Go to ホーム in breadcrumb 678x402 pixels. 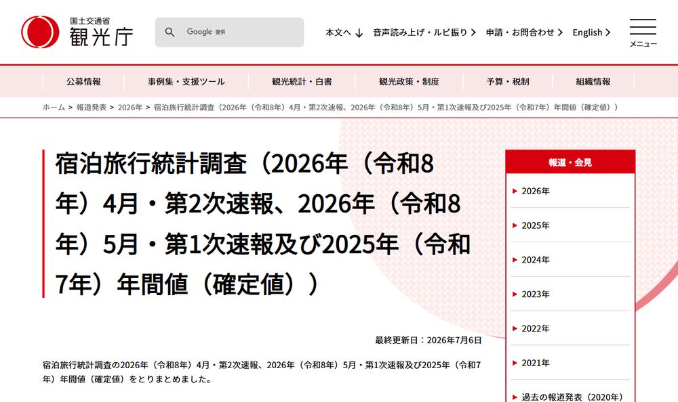click(x=54, y=107)
